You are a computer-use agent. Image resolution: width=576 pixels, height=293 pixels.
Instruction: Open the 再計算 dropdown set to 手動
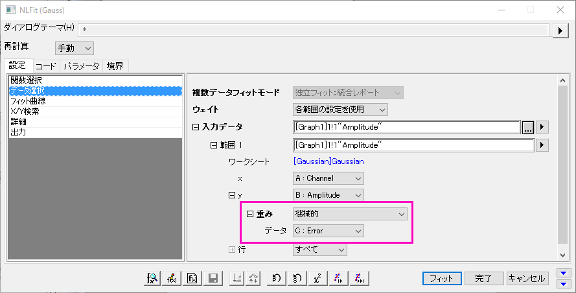pyautogui.click(x=75, y=48)
